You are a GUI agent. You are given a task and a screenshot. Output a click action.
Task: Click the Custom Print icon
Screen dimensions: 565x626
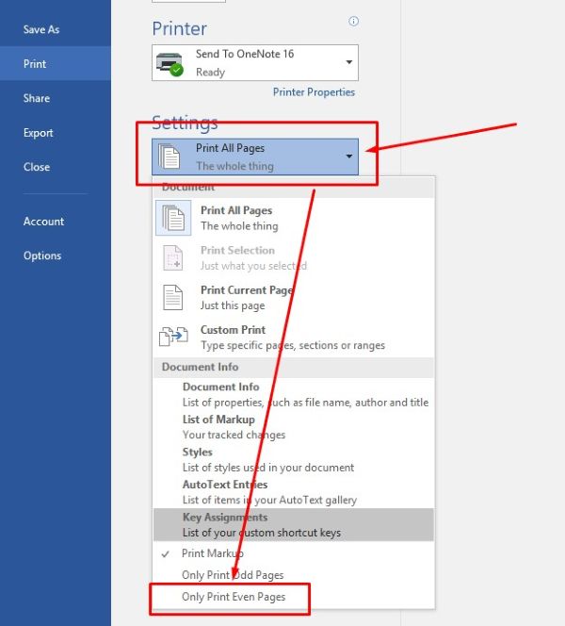pos(173,337)
